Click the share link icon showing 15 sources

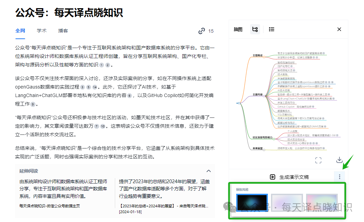pyautogui.click(x=201, y=31)
